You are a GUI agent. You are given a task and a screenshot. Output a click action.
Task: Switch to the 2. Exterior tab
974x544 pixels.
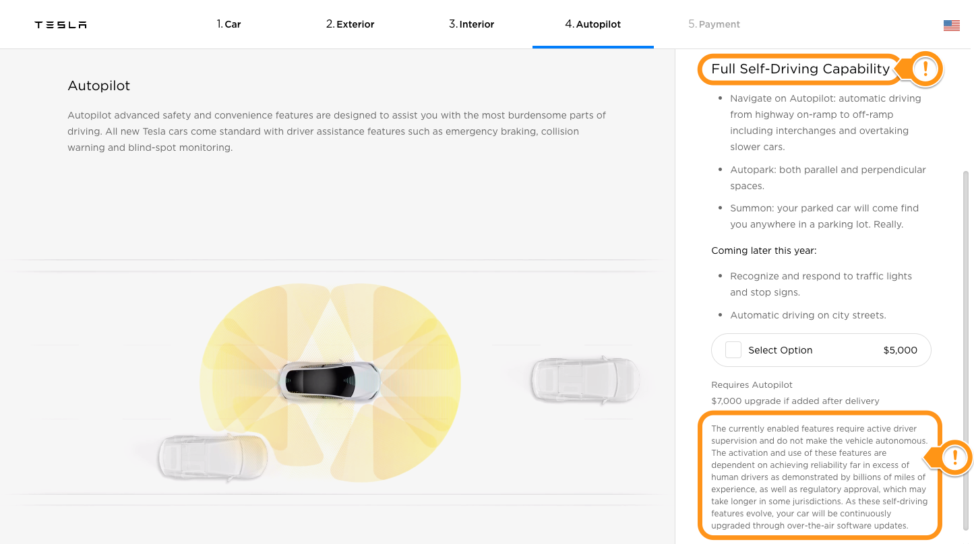tap(350, 24)
